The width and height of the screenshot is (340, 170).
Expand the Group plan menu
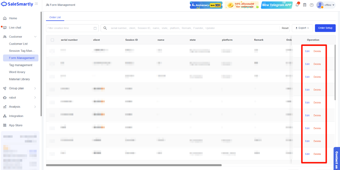pos(35,88)
